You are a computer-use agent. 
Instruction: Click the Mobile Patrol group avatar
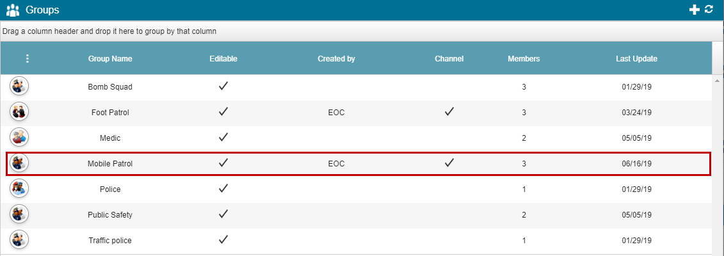(19, 163)
